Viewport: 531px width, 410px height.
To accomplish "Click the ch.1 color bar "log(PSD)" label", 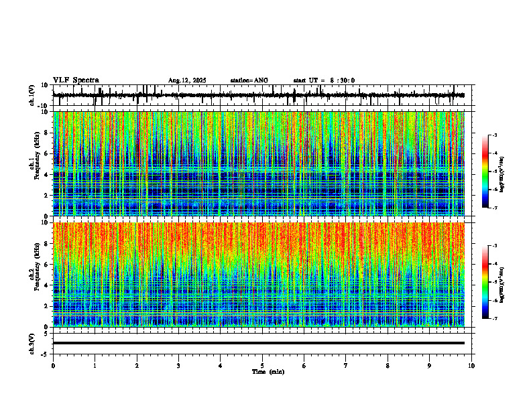I will 502,174.
